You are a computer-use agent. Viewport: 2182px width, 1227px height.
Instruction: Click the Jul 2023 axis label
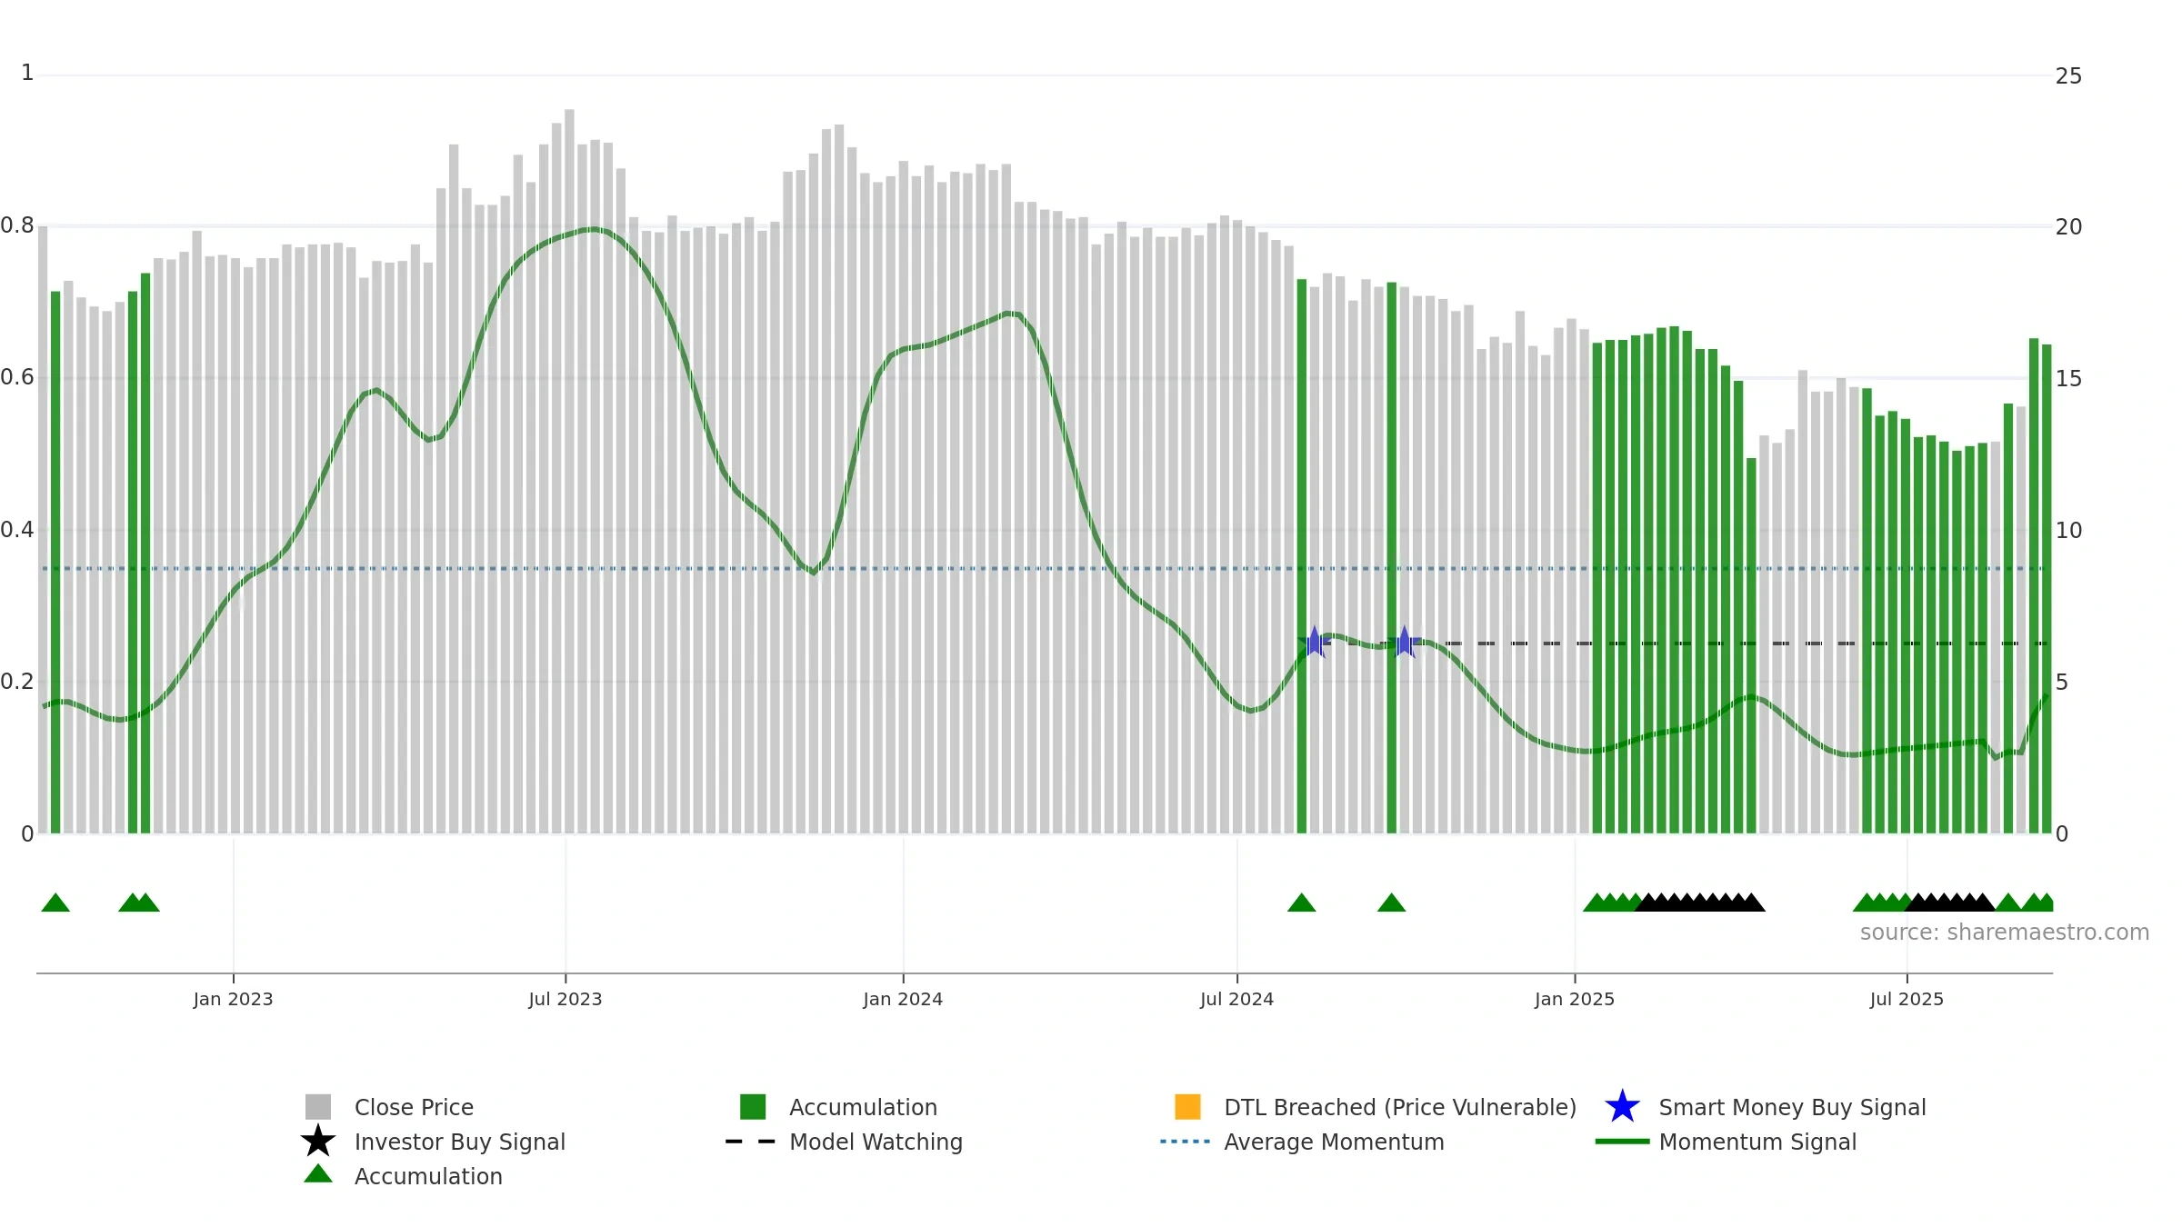pos(566,1000)
